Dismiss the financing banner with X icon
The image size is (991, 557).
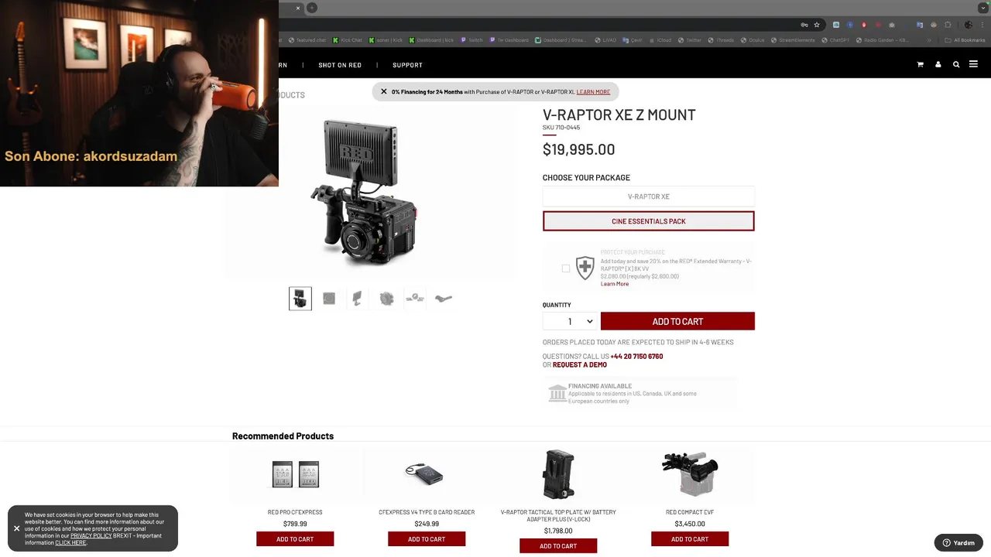(x=384, y=91)
